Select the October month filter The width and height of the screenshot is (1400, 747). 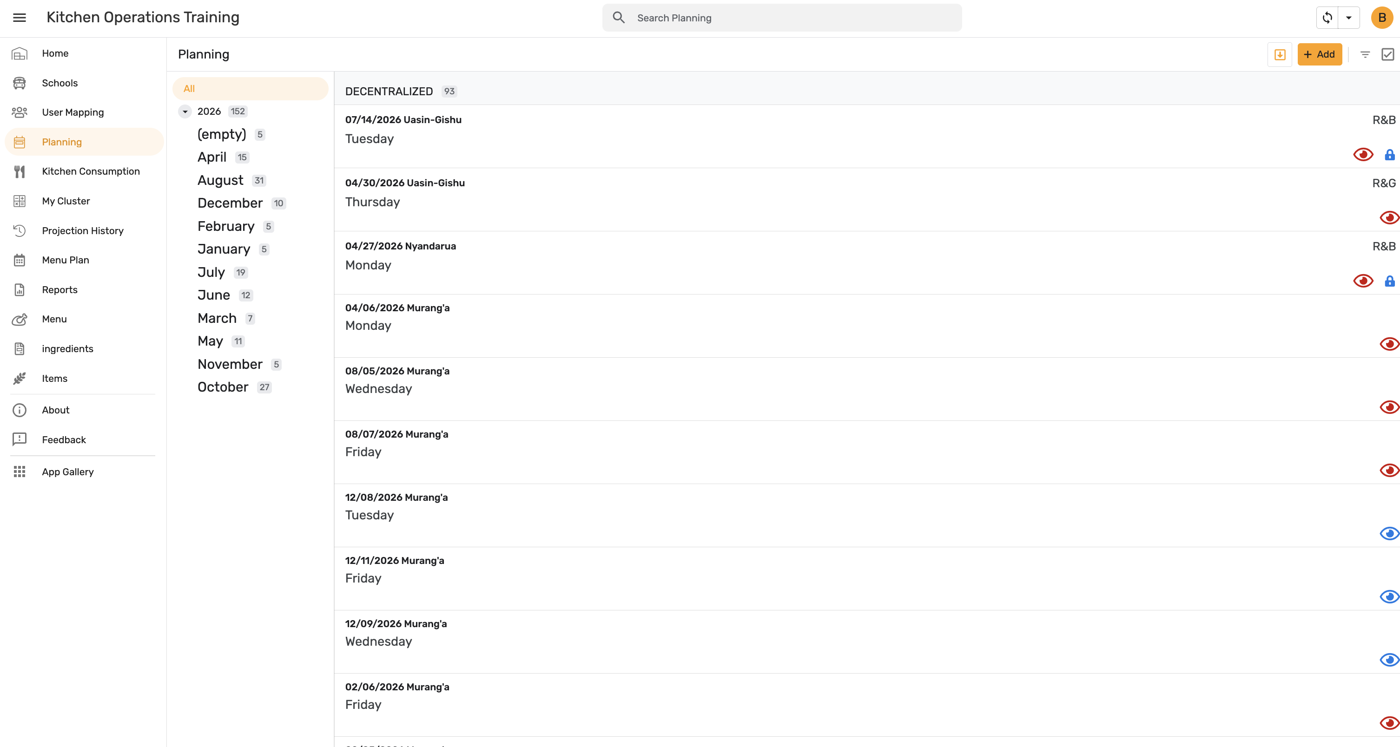(x=223, y=387)
